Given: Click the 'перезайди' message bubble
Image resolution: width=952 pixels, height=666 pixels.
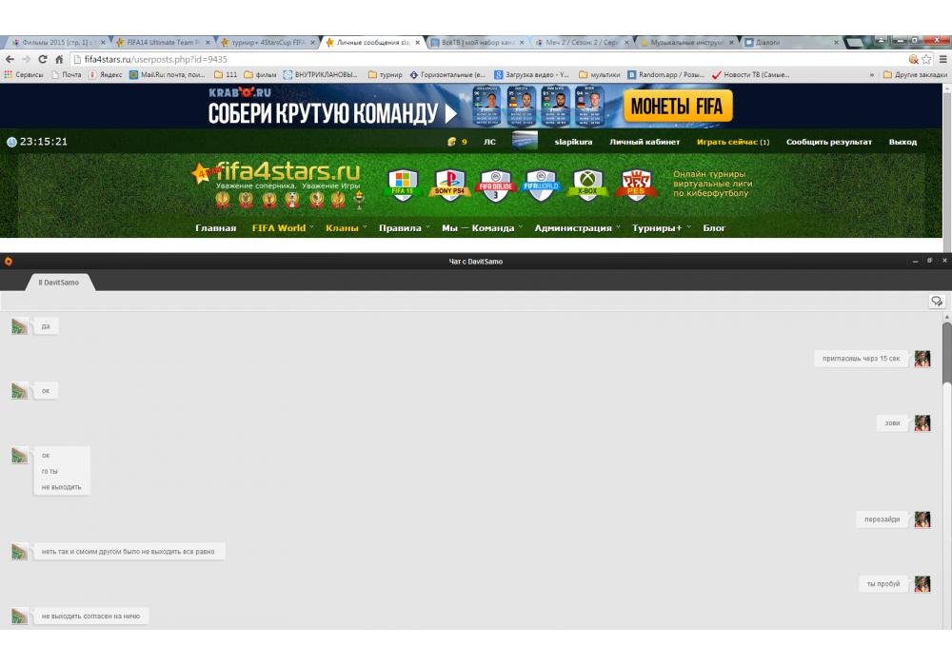Looking at the screenshot, I should 883,519.
